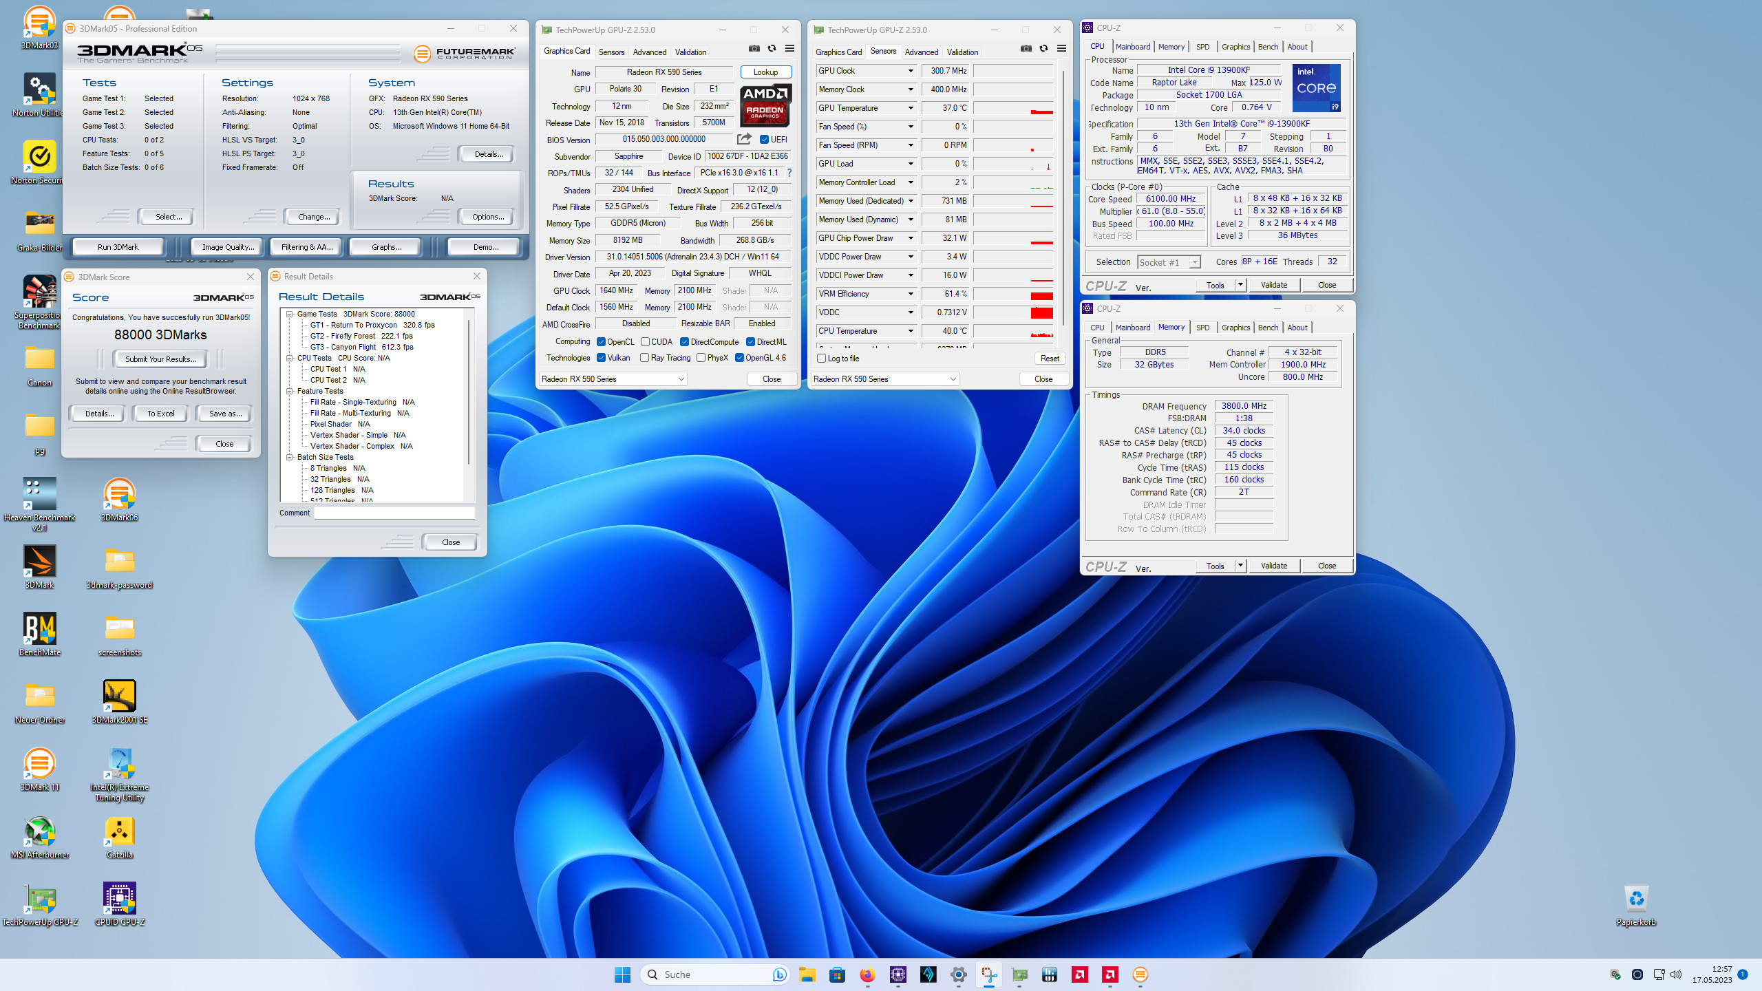Click the Reset button in GPU-Z Sensors

point(1050,359)
